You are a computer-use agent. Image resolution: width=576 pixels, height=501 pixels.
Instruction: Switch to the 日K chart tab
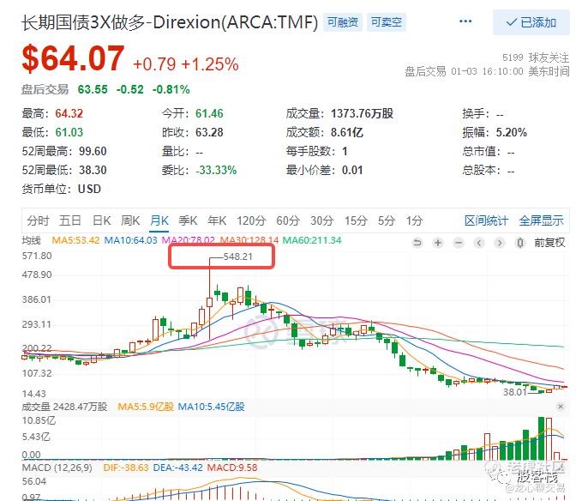click(x=102, y=220)
